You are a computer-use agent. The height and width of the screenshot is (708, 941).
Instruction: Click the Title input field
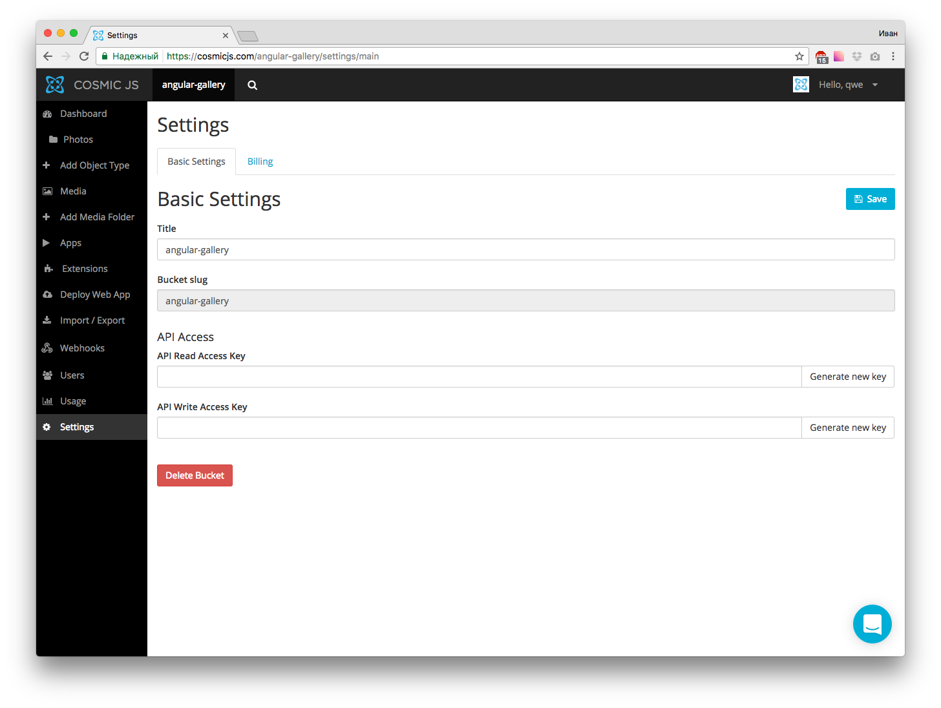pos(525,249)
